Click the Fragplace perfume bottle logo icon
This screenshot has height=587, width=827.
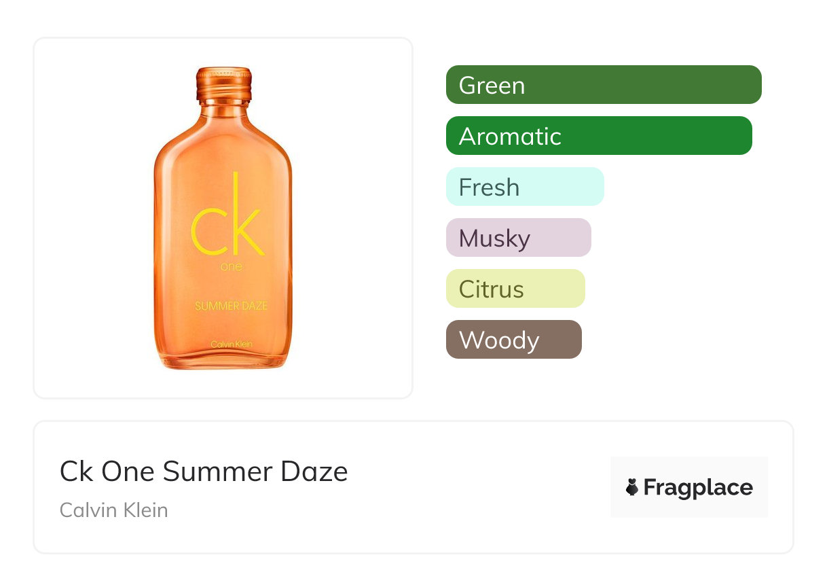[632, 487]
